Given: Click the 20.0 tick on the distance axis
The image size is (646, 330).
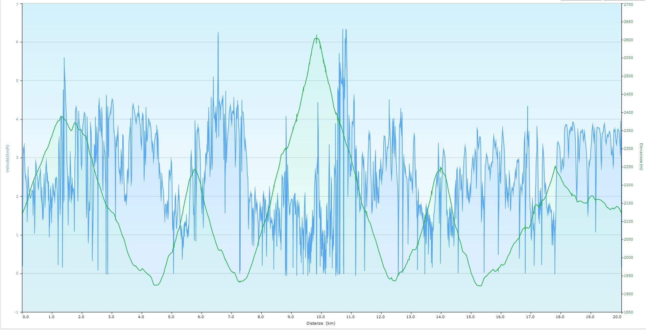Looking at the screenshot, I should point(617,317).
